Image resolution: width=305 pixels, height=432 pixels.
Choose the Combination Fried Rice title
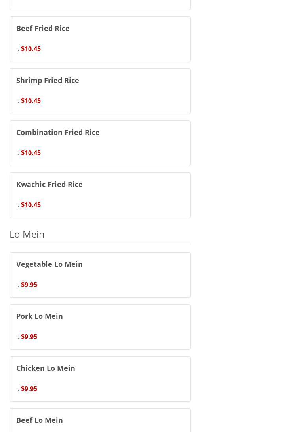58,132
